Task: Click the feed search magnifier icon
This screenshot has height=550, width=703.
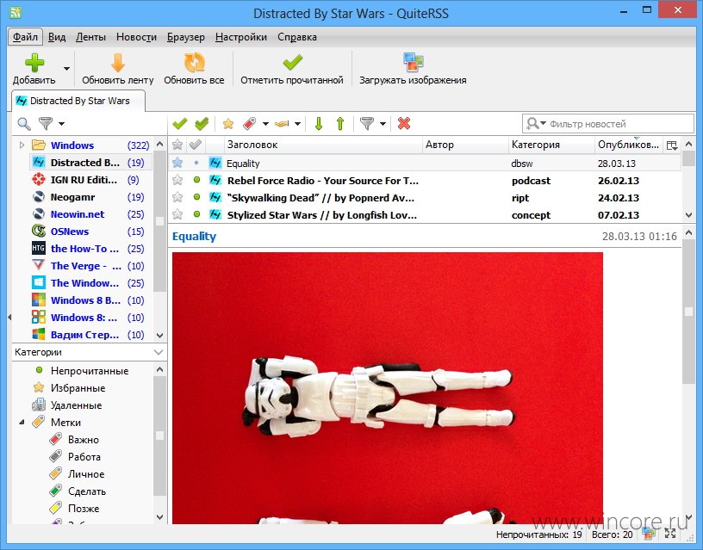Action: pos(24,124)
